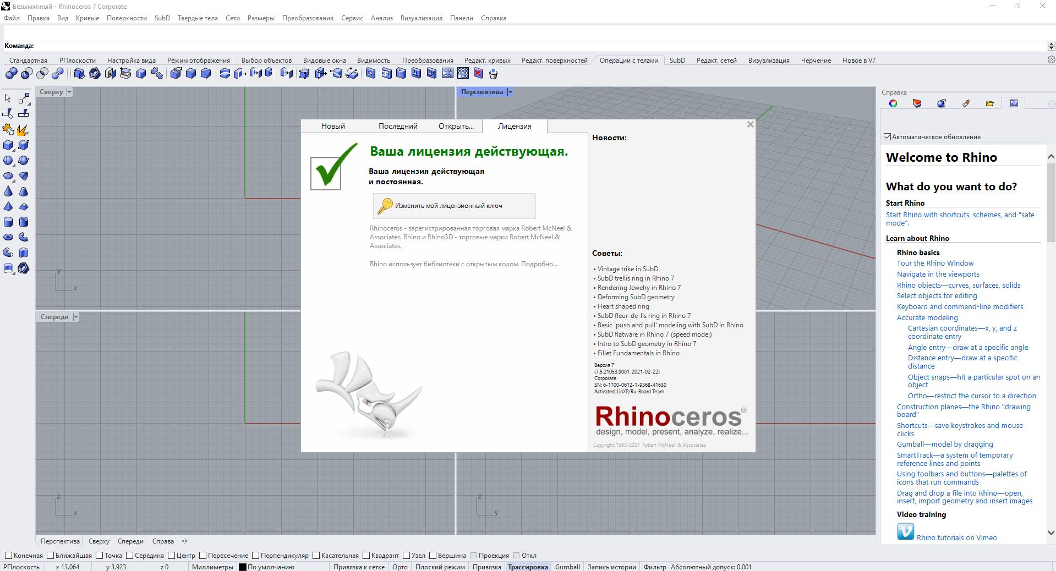Open the Кривые menu
Viewport: 1056px width, 571px height.
point(87,18)
